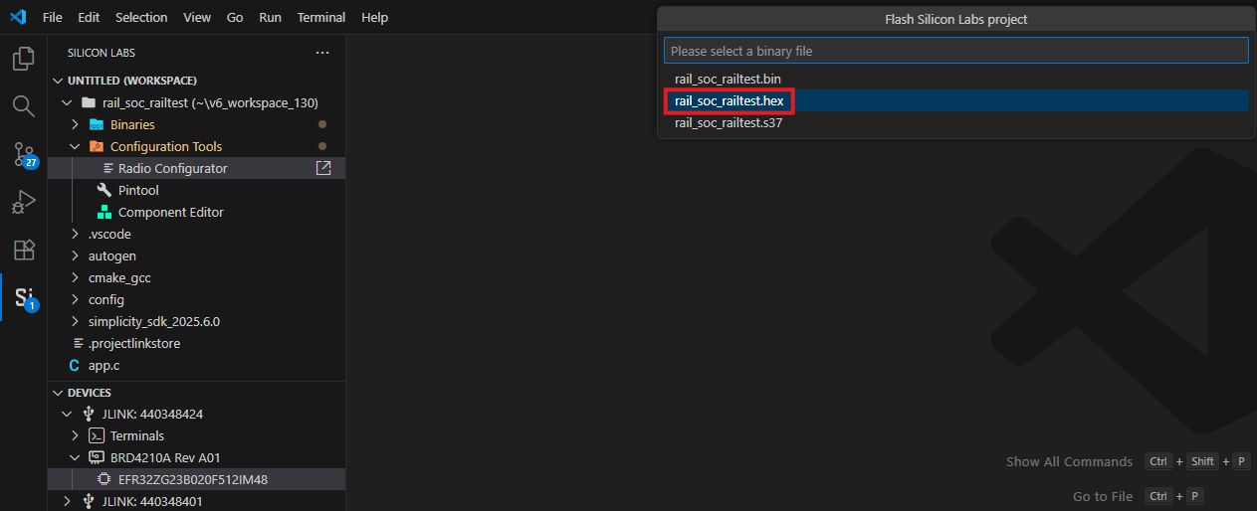This screenshot has height=511, width=1257.
Task: Open the Selection menu
Action: (141, 17)
